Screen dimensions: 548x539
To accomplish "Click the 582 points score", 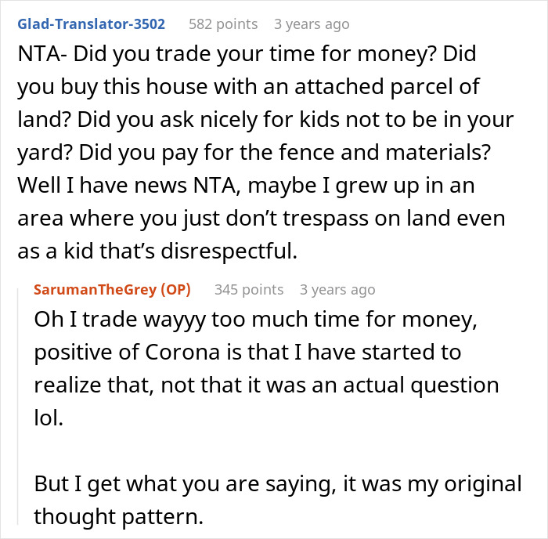I will [x=223, y=24].
